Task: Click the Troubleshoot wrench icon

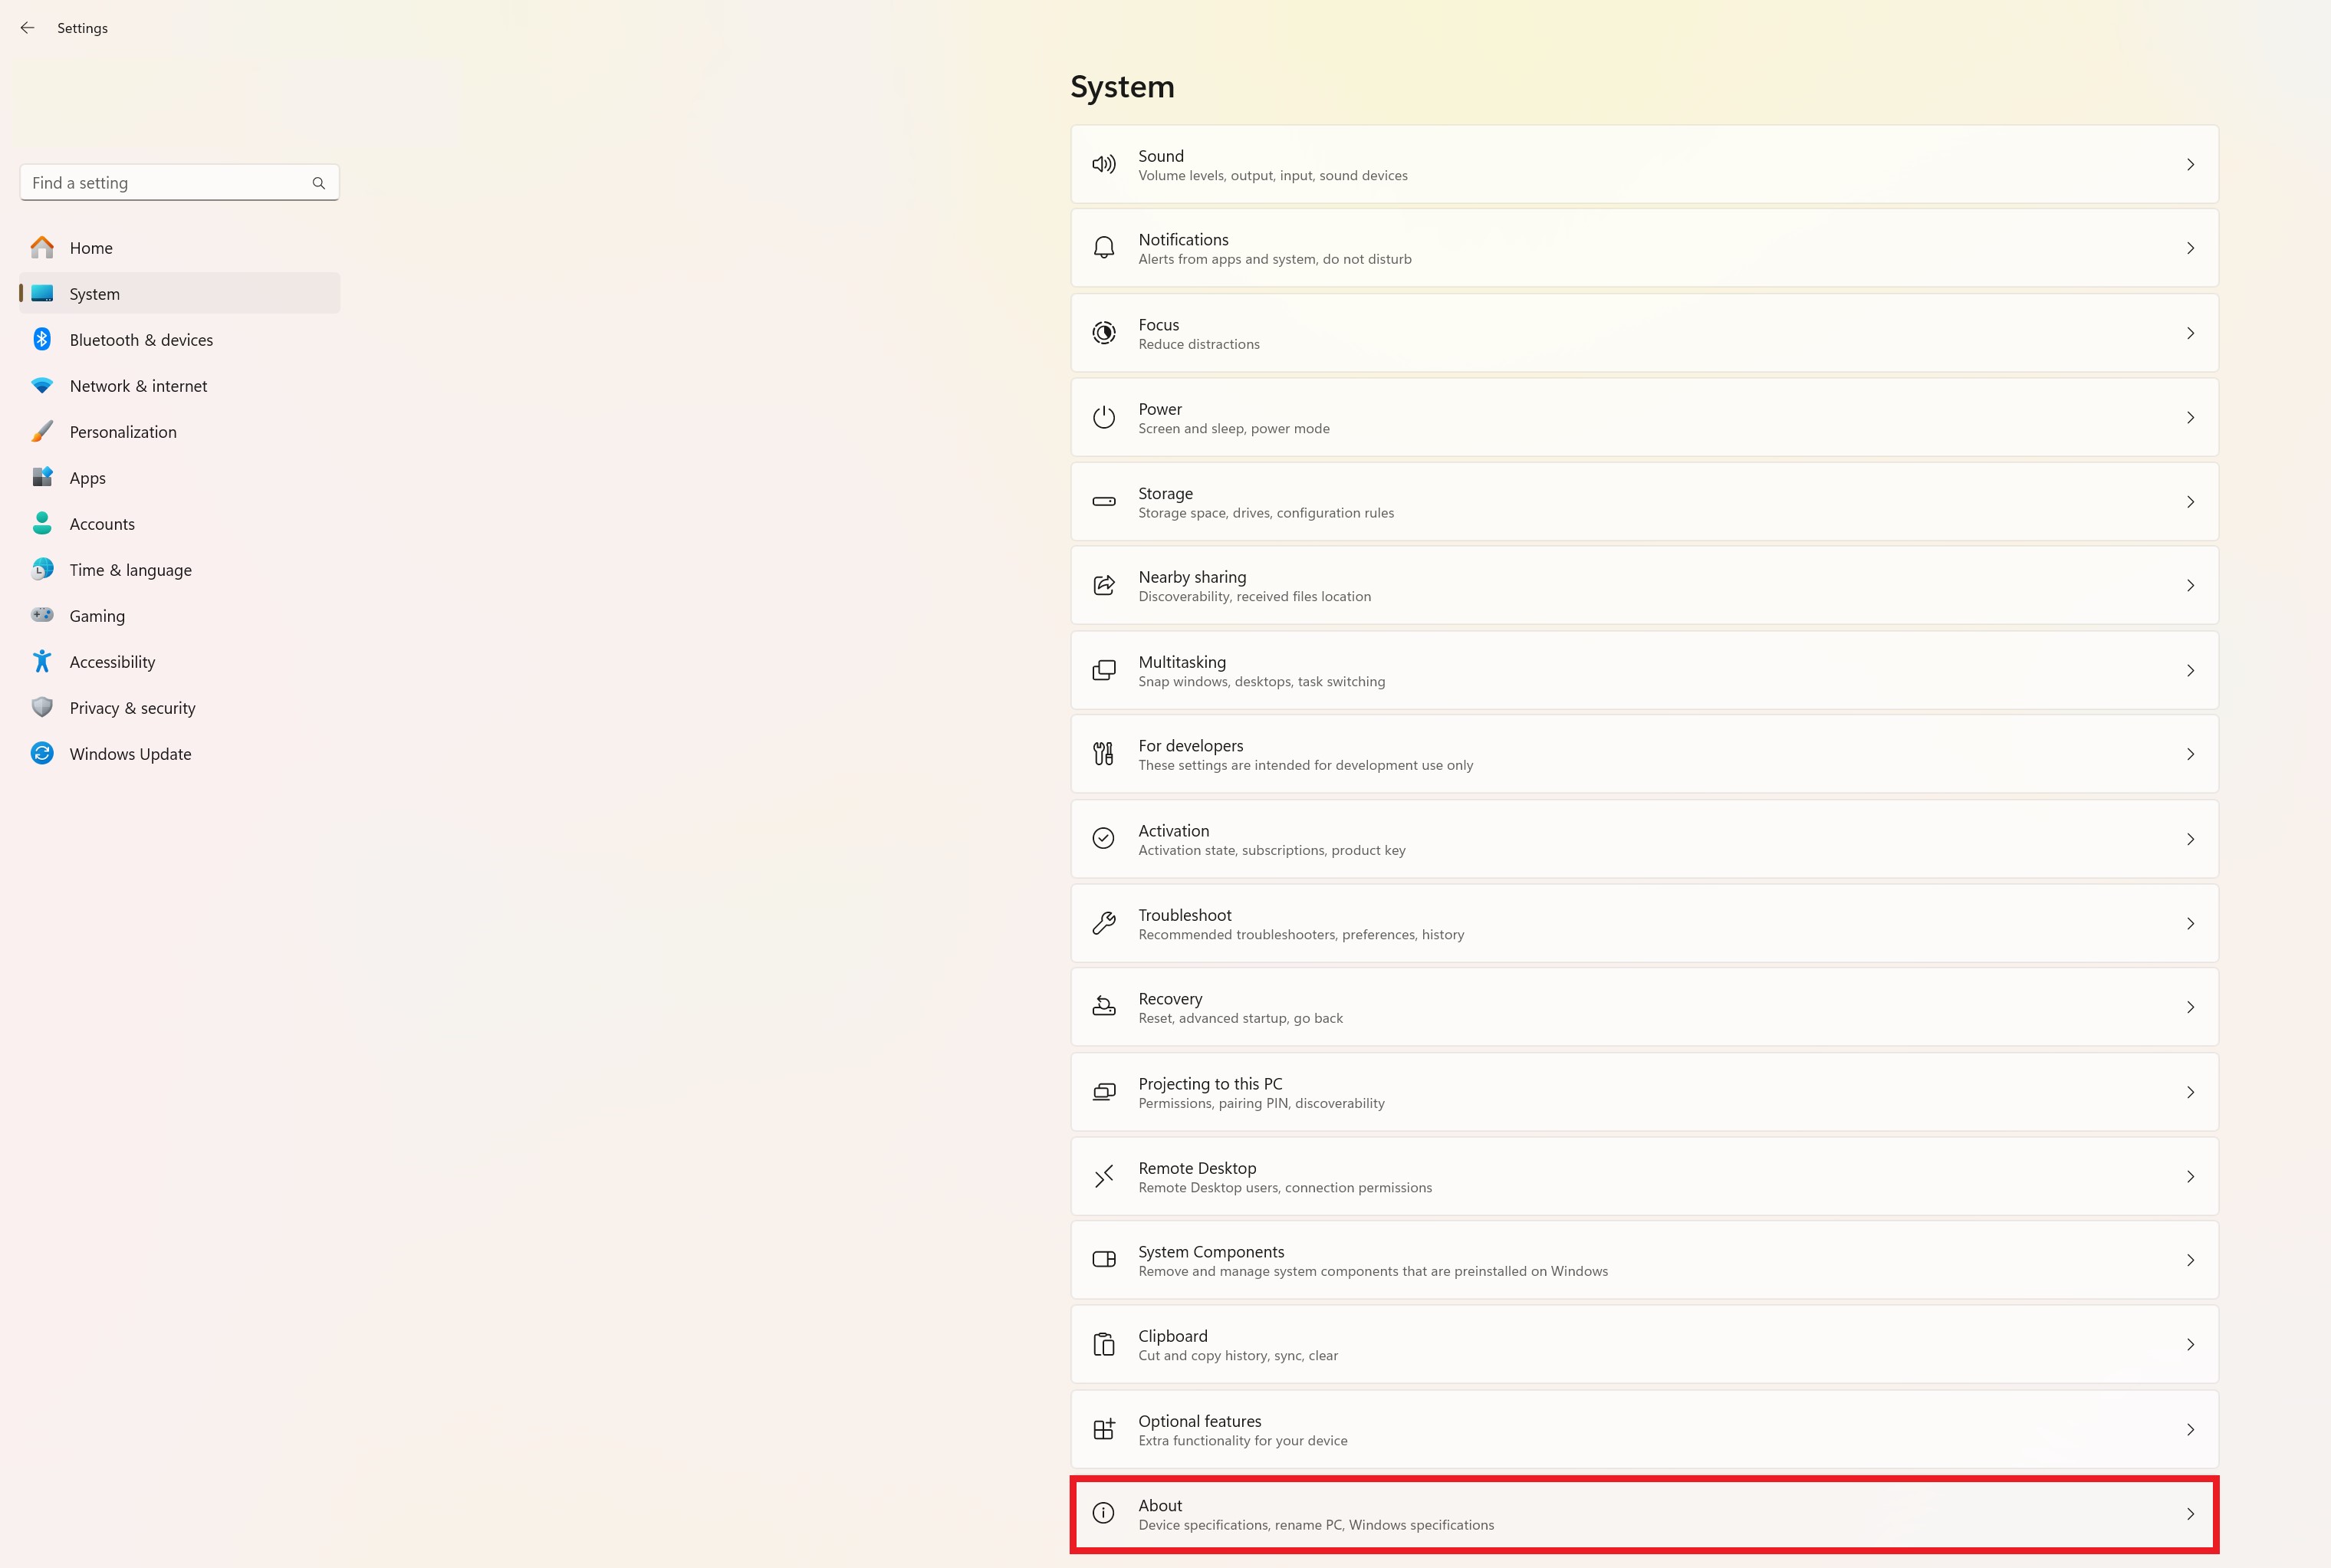Action: point(1103,924)
